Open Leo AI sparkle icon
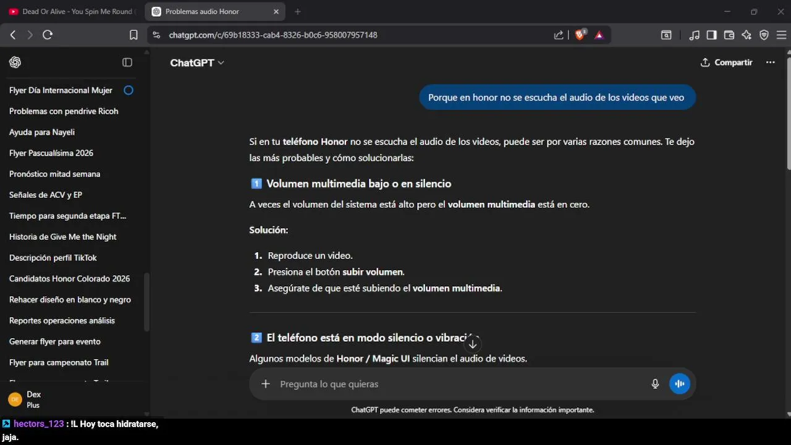Image resolution: width=791 pixels, height=445 pixels. 747,35
